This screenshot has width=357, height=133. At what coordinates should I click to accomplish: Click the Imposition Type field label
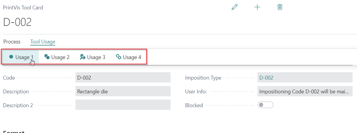click(x=203, y=78)
